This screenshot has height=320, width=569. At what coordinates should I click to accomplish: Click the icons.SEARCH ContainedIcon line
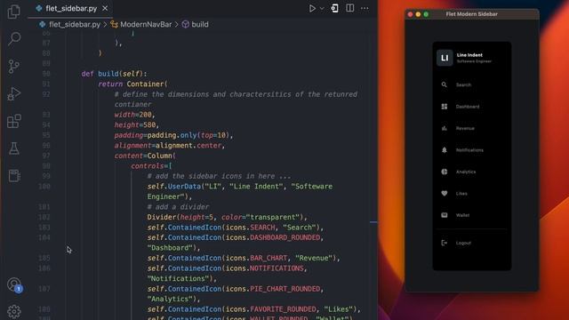pyautogui.click(x=235, y=228)
